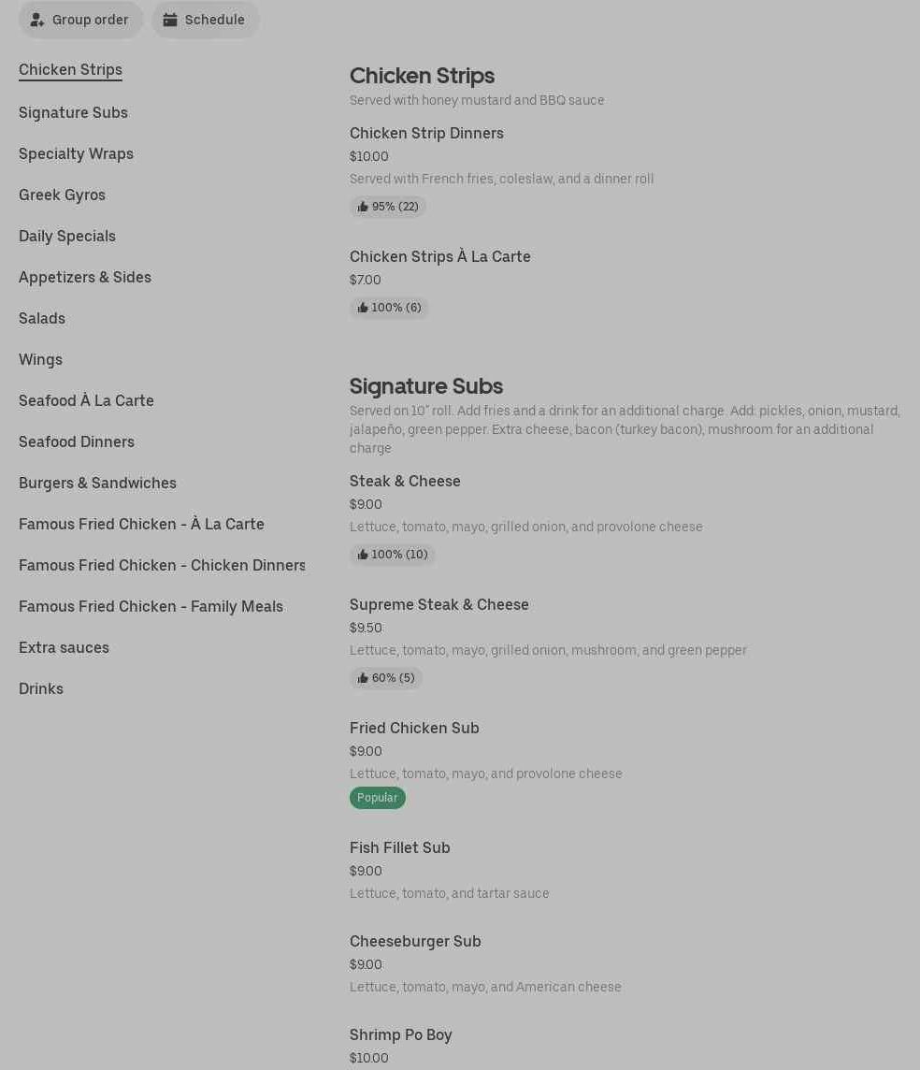
Task: Jump to Signature Subs menu category
Action: 73,112
